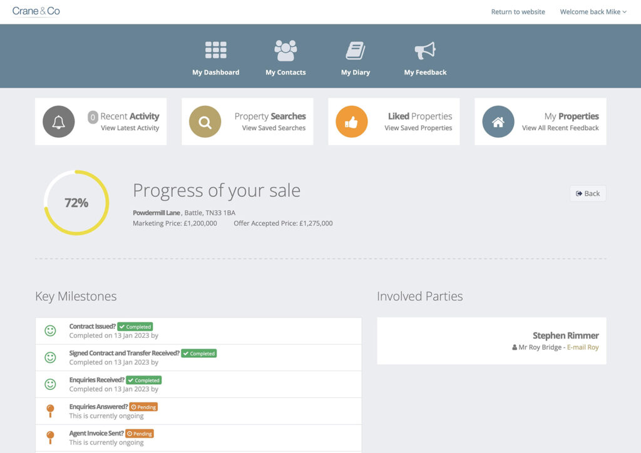Click the Enquiries Answered? milestone title

(98, 407)
